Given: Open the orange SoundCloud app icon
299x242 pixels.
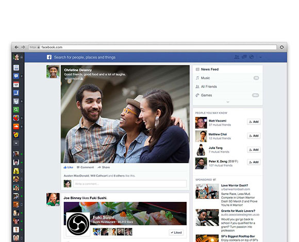Looking at the screenshot, I should 16,126.
